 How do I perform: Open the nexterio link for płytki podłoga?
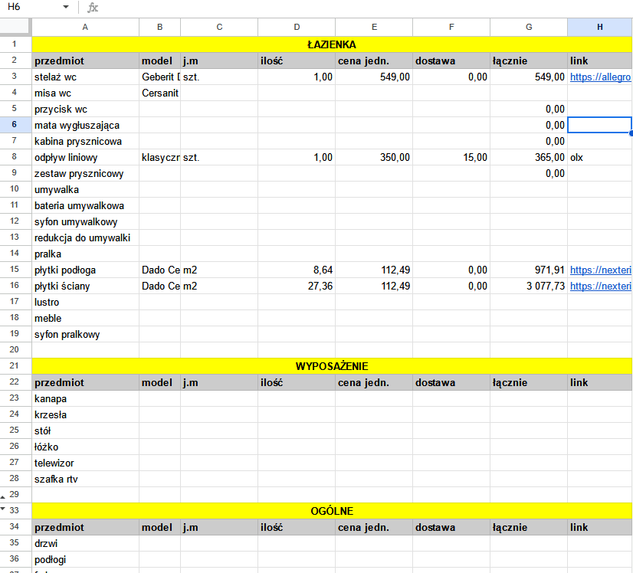(x=601, y=270)
